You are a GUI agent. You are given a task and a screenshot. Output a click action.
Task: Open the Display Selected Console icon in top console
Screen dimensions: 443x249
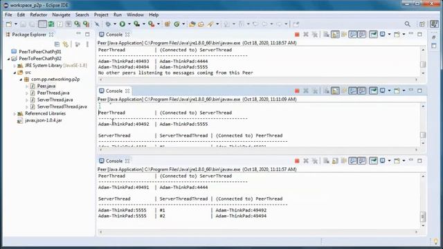[383, 35]
